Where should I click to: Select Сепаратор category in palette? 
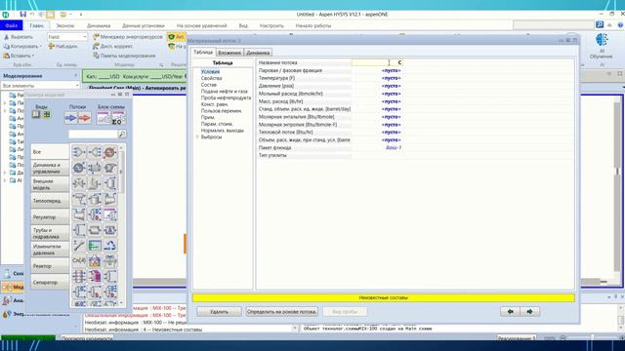point(50,282)
